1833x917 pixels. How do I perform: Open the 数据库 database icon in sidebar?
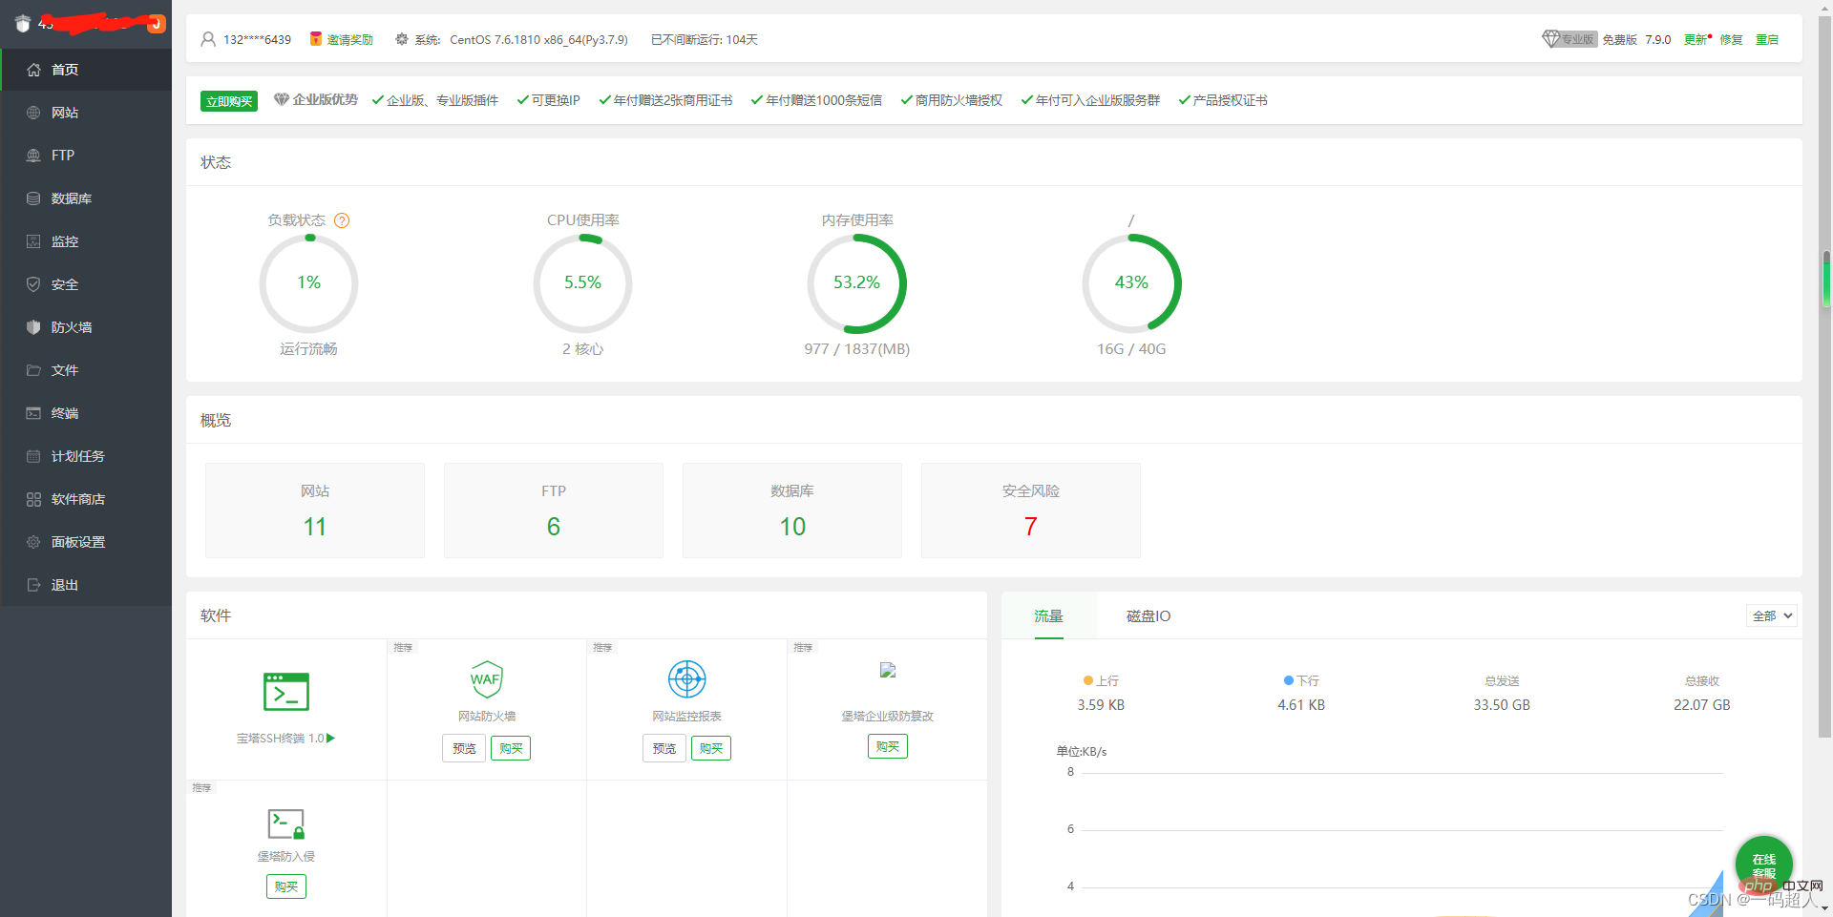[33, 198]
